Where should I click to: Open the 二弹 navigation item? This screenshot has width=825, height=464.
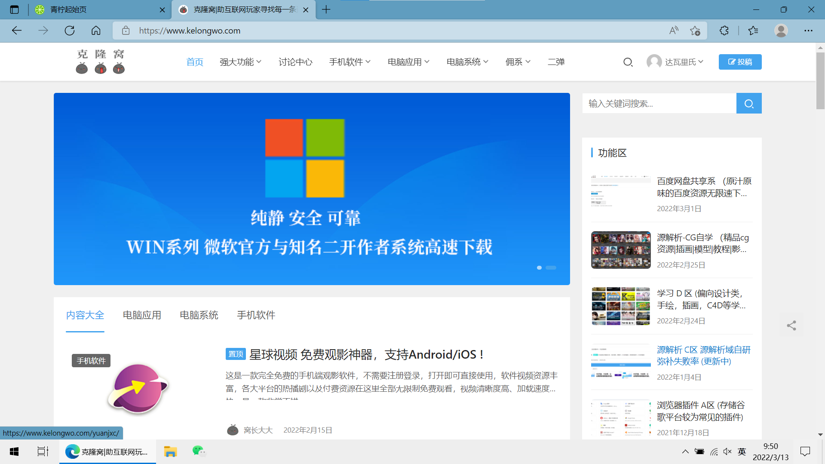click(x=556, y=62)
